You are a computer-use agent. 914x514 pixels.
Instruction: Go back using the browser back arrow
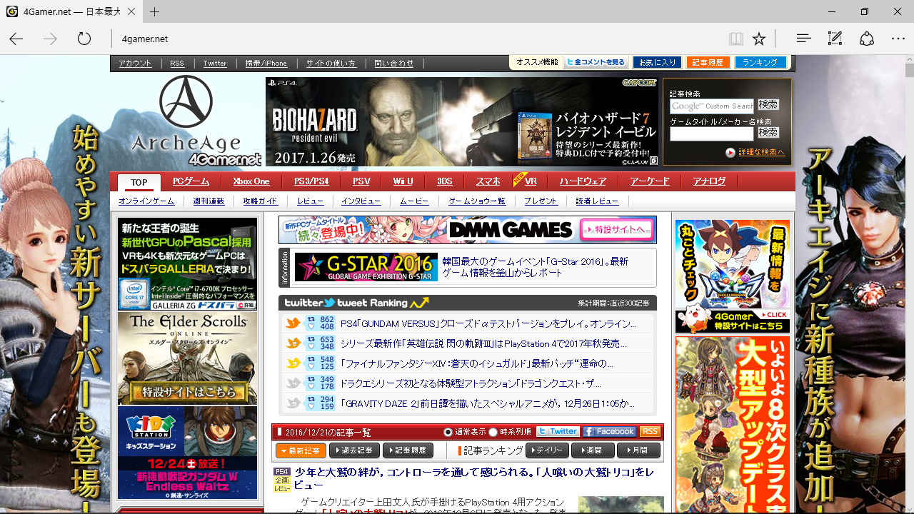click(16, 39)
